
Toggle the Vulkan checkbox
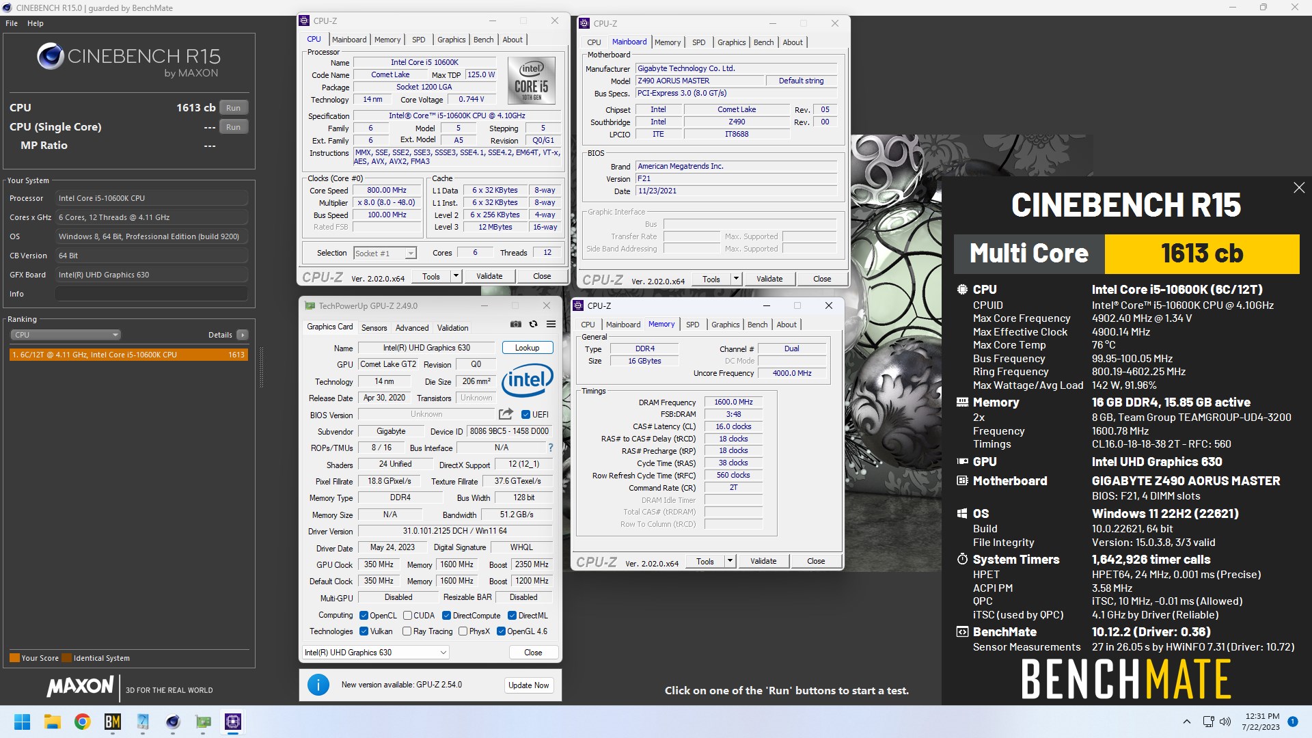[x=364, y=631]
